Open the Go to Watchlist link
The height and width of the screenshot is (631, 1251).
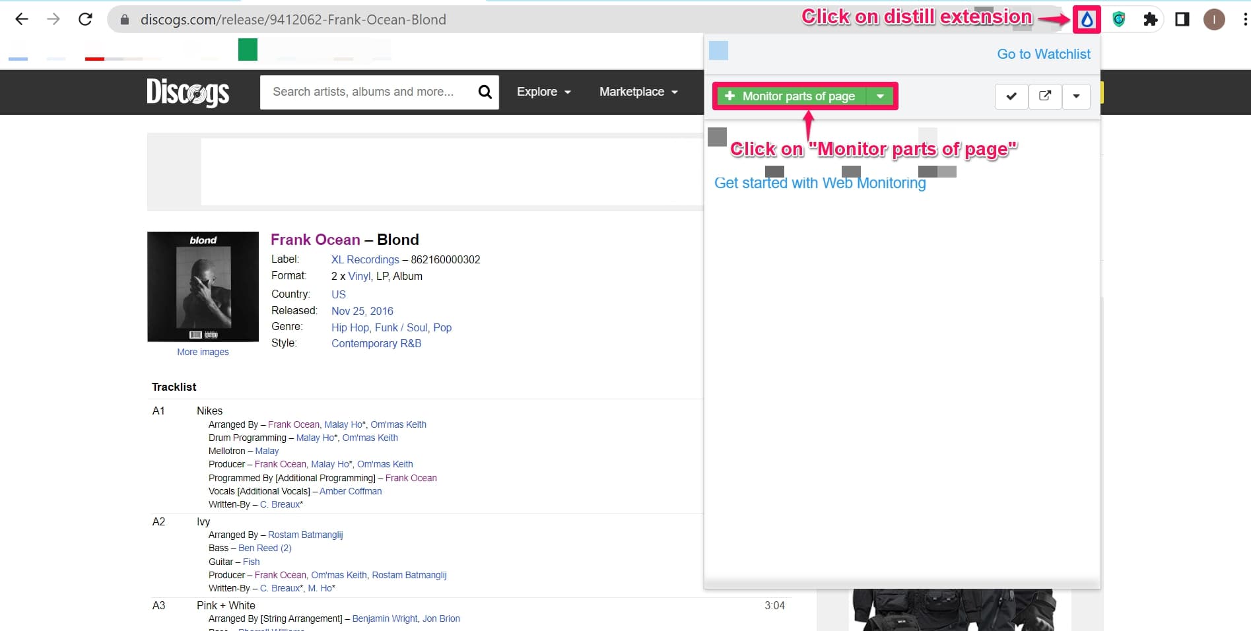click(x=1043, y=54)
